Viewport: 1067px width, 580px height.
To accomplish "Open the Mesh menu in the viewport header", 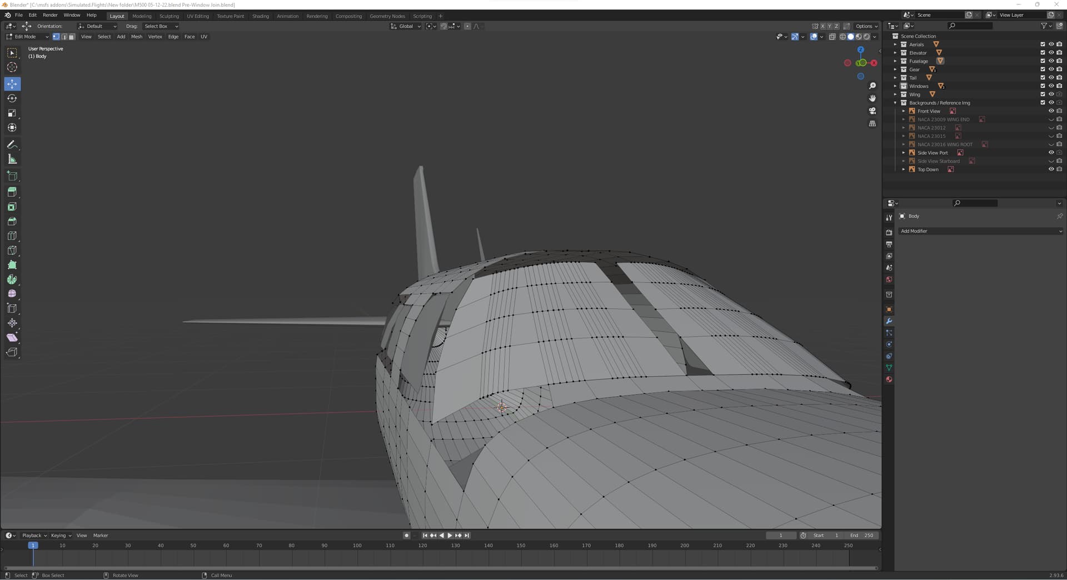I will (x=137, y=37).
